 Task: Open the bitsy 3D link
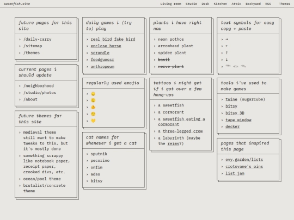click(235, 113)
